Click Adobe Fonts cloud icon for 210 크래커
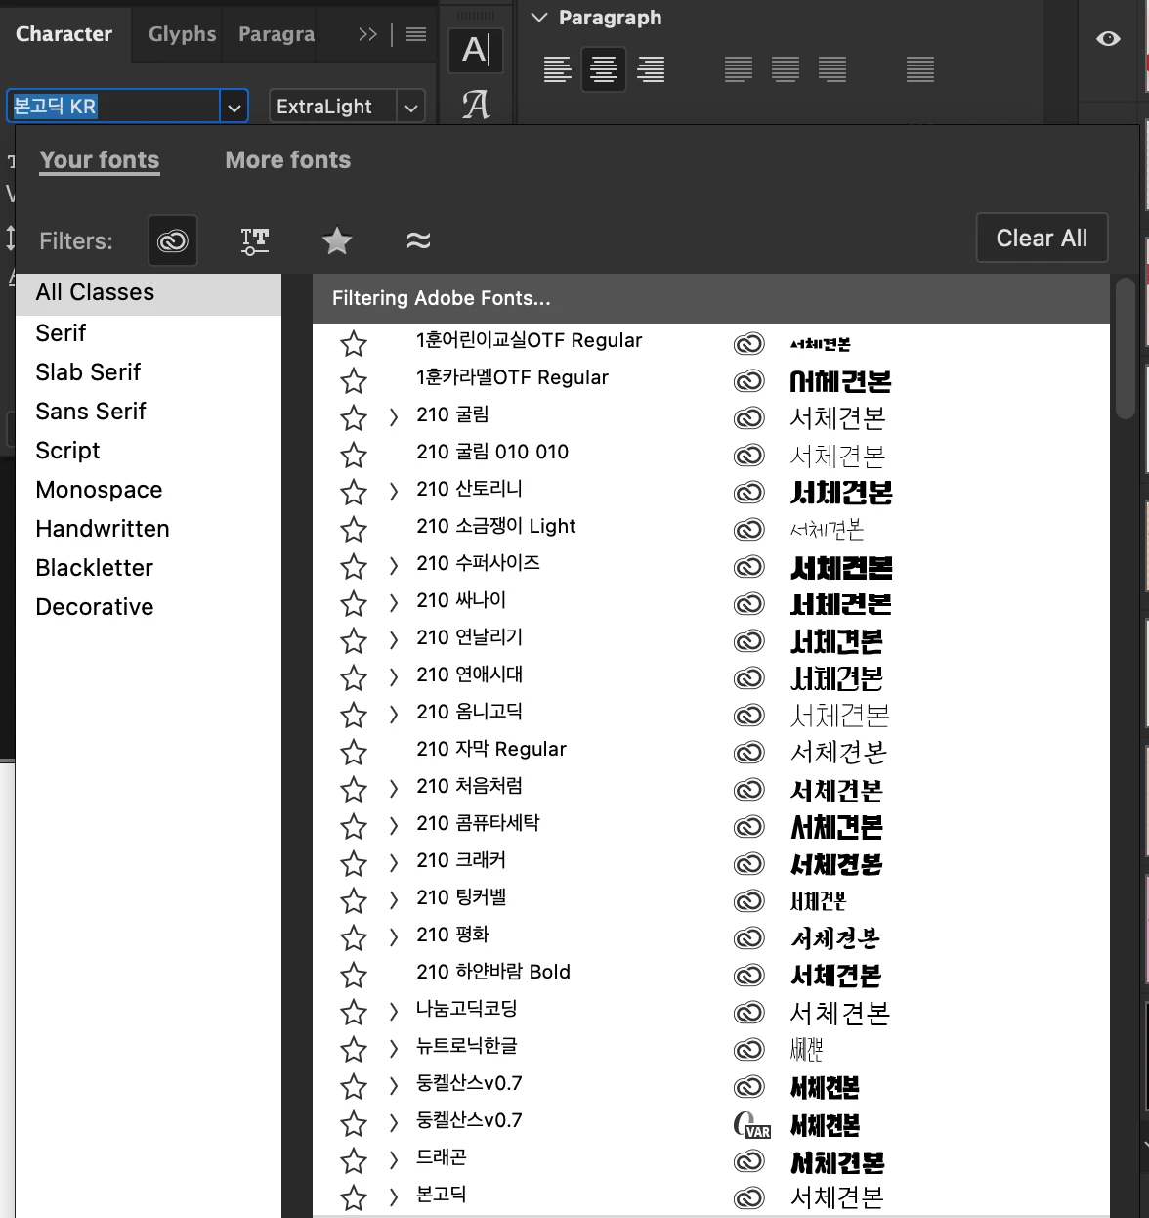Viewport: 1149px width, 1218px height. (x=748, y=863)
